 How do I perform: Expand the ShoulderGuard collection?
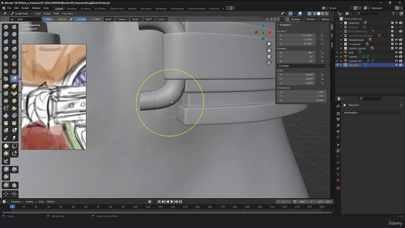click(x=341, y=40)
